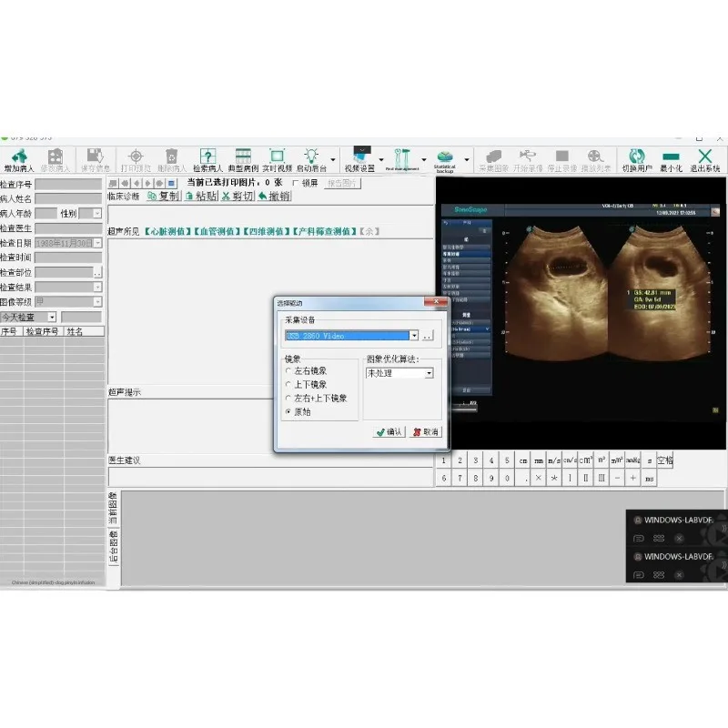Click the 临床诊断 text area
Viewport: 728px width, 728px height.
point(270,214)
